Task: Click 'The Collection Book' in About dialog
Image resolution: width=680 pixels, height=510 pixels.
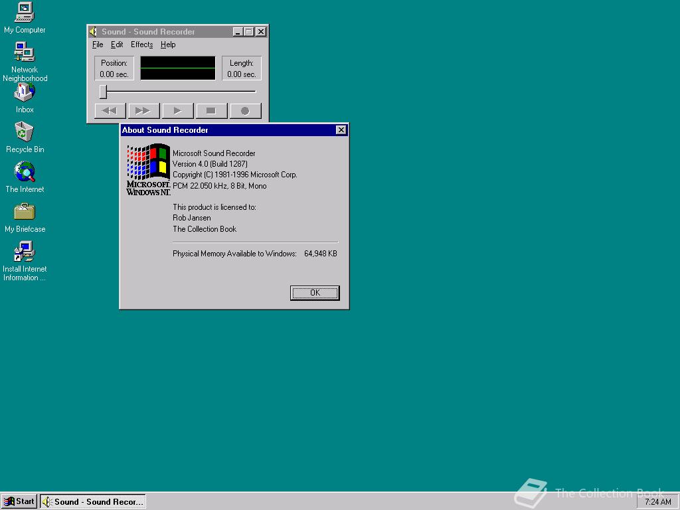Action: (205, 228)
